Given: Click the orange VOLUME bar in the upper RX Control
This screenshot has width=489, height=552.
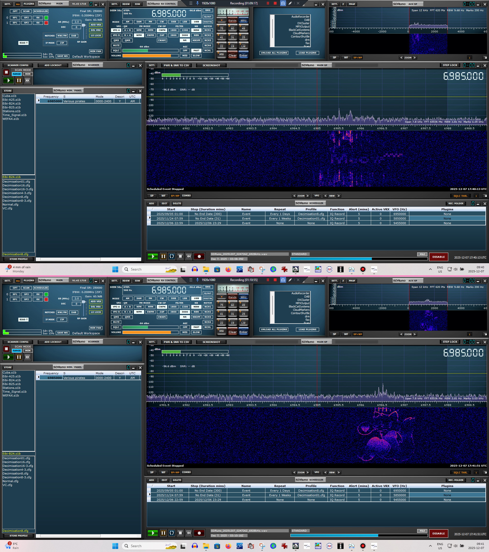Looking at the screenshot, I should [147, 56].
